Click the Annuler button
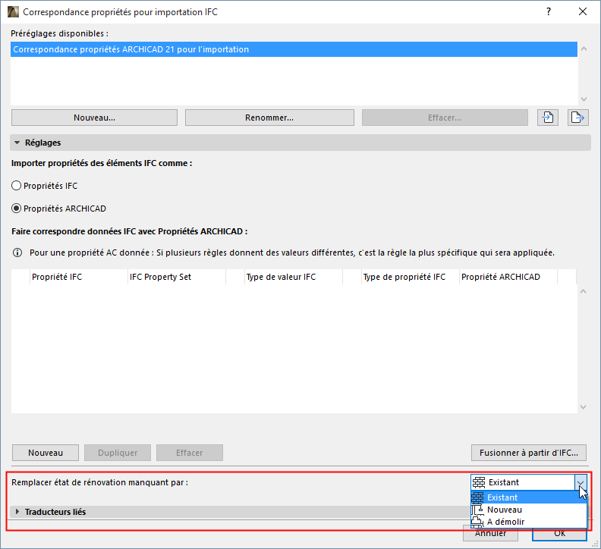601x549 pixels. 490,534
